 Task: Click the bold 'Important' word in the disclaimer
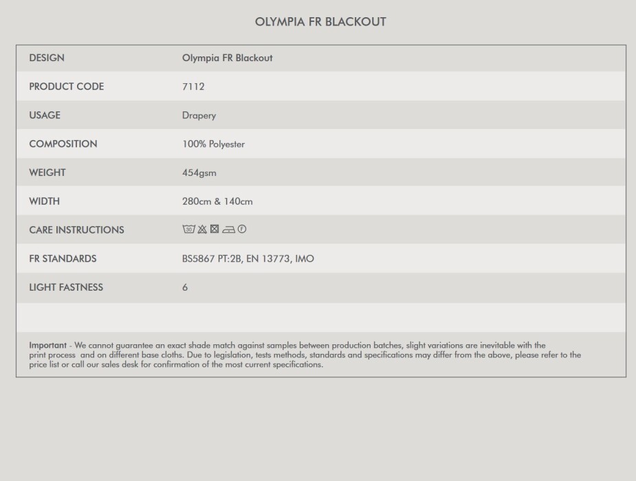(x=47, y=345)
